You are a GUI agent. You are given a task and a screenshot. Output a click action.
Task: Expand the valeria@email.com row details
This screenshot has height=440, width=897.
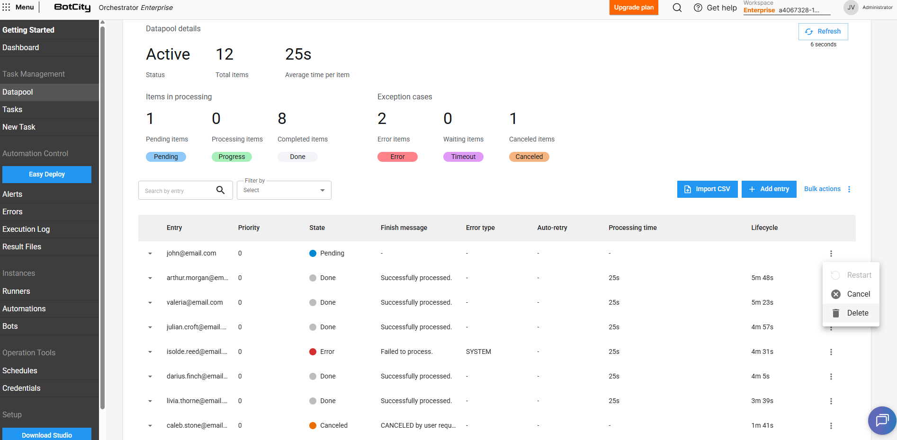150,303
